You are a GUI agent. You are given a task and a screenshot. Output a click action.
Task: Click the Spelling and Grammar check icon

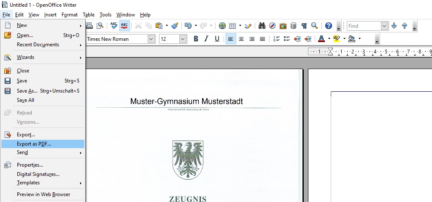tap(113, 26)
